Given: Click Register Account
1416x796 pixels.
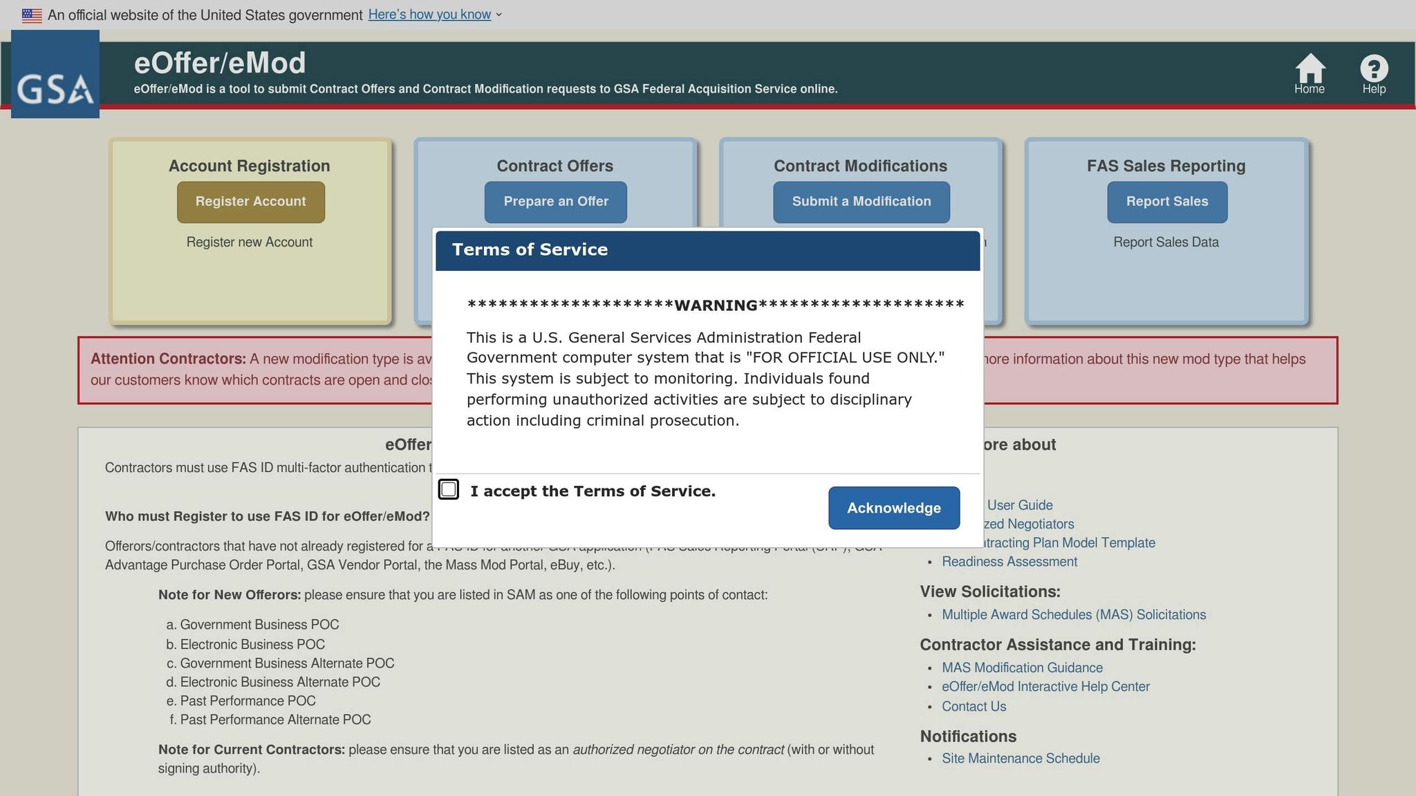Looking at the screenshot, I should click(250, 202).
